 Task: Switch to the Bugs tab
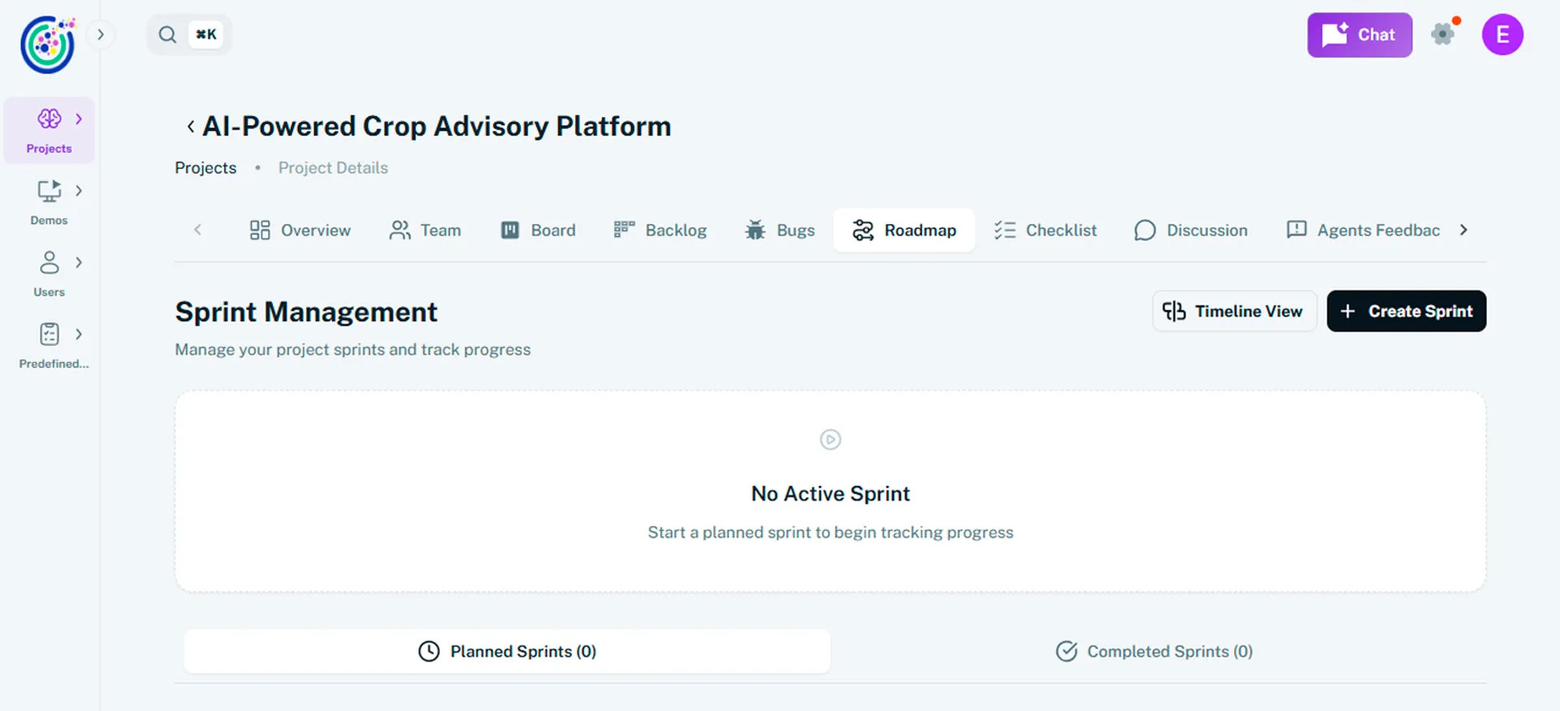coord(779,231)
